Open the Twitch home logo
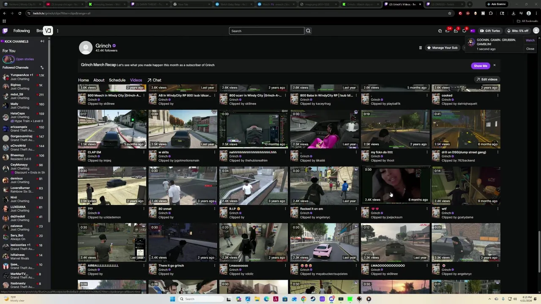Image resolution: width=541 pixels, height=304 pixels. [x=5, y=31]
